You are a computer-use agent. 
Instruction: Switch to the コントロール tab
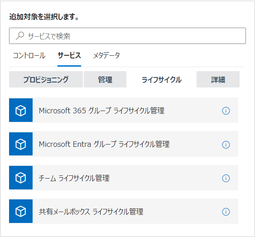click(x=29, y=56)
